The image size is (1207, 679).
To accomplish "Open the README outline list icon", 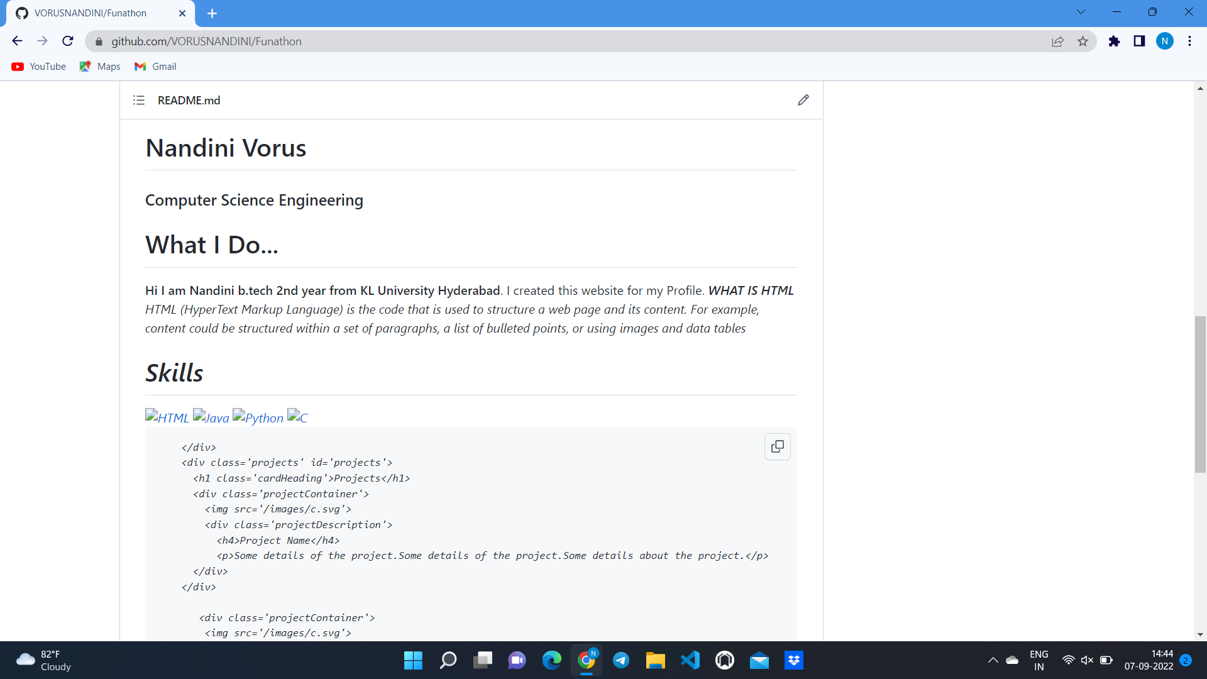I will pyautogui.click(x=139, y=100).
